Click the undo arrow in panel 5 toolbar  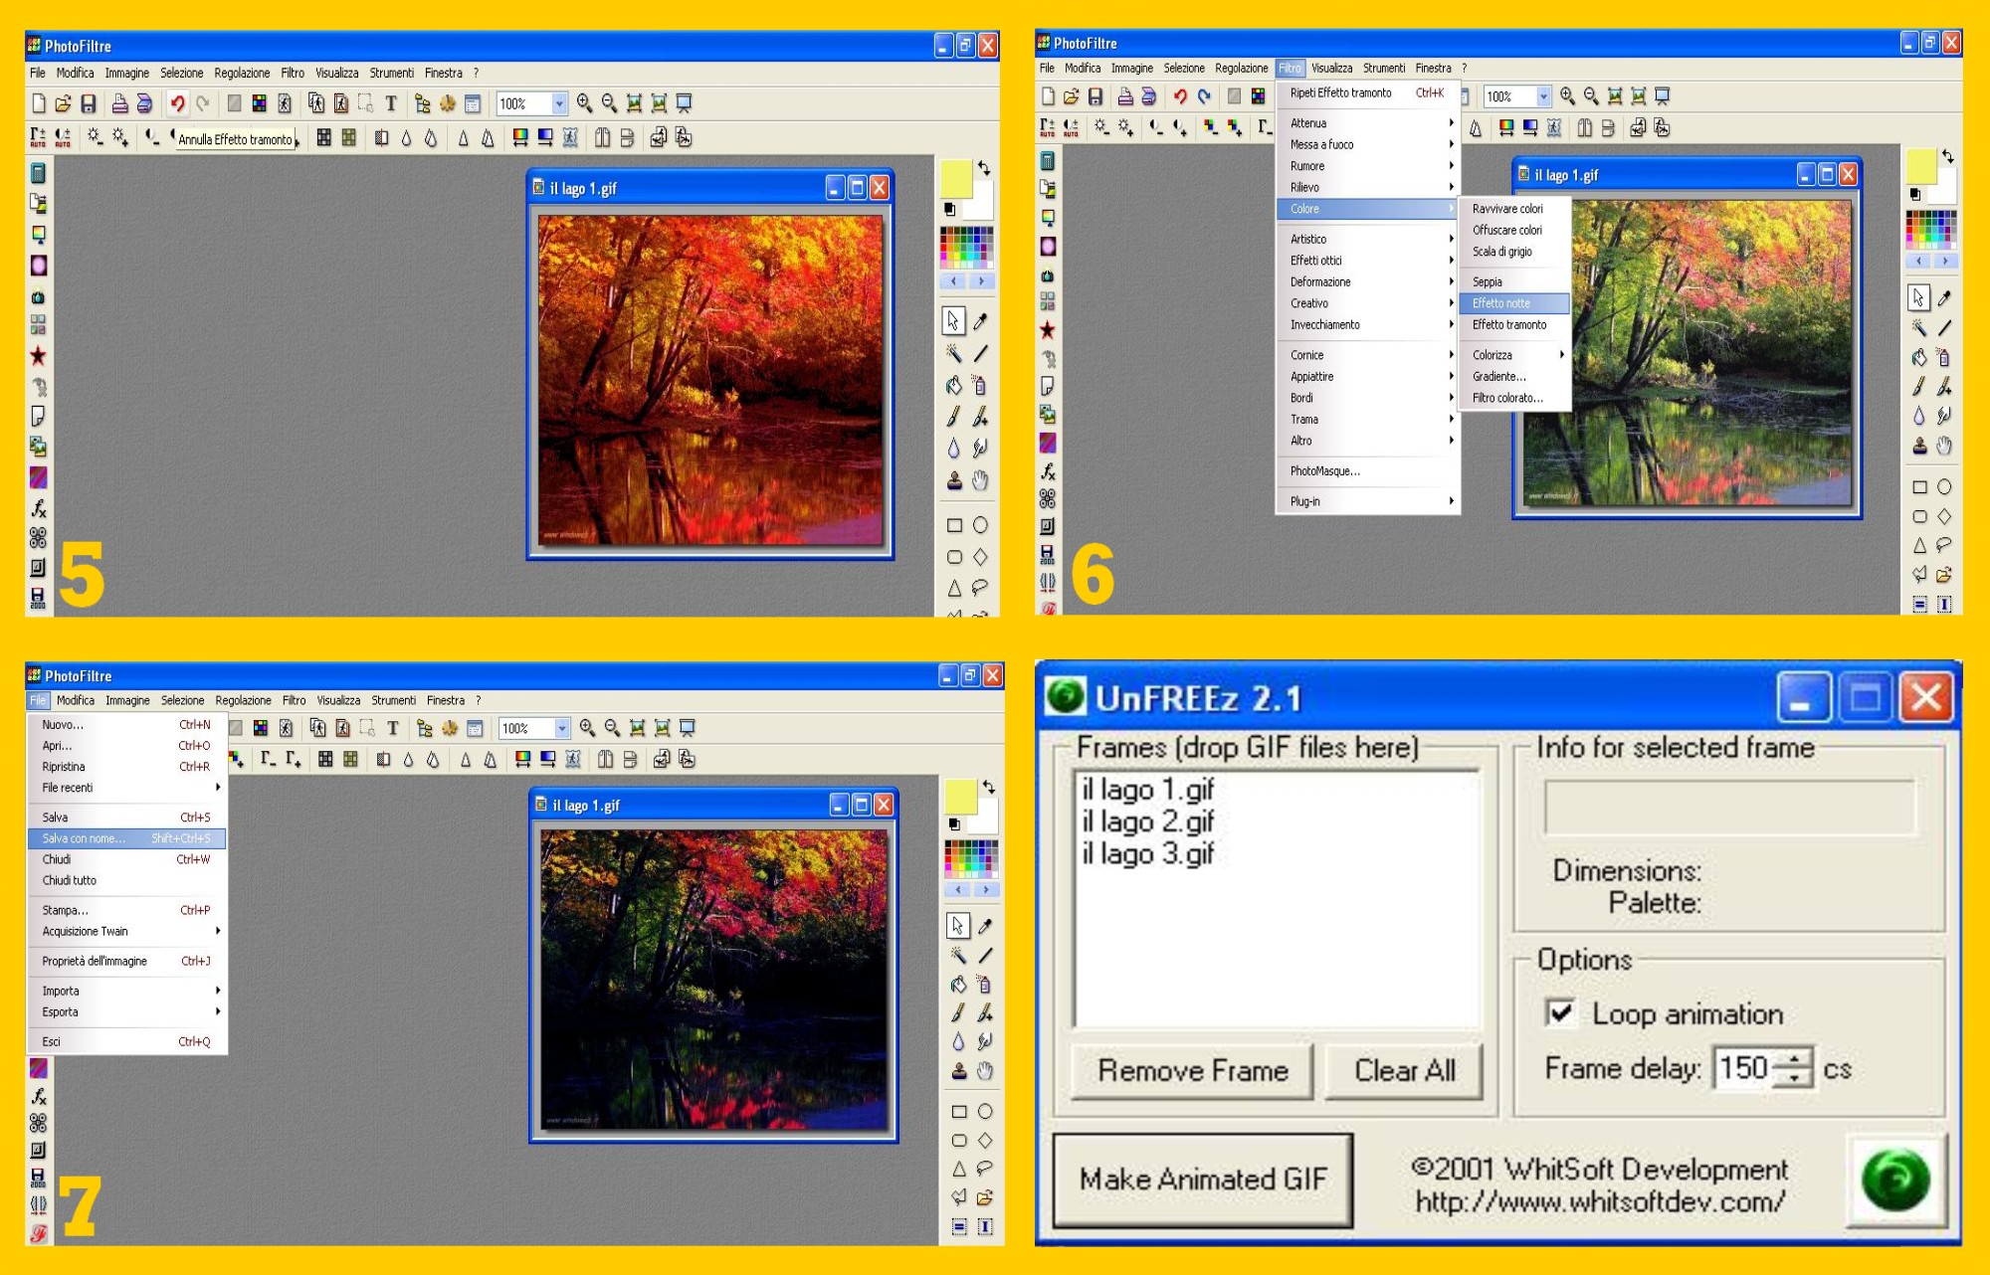(177, 103)
